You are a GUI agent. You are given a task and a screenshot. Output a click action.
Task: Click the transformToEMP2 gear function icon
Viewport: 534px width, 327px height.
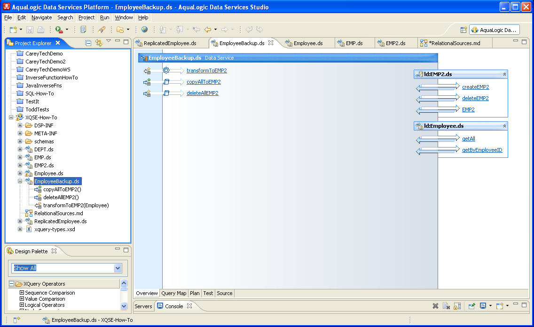pos(166,70)
